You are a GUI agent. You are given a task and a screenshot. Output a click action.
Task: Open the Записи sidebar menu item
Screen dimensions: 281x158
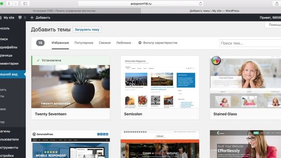[13, 39]
